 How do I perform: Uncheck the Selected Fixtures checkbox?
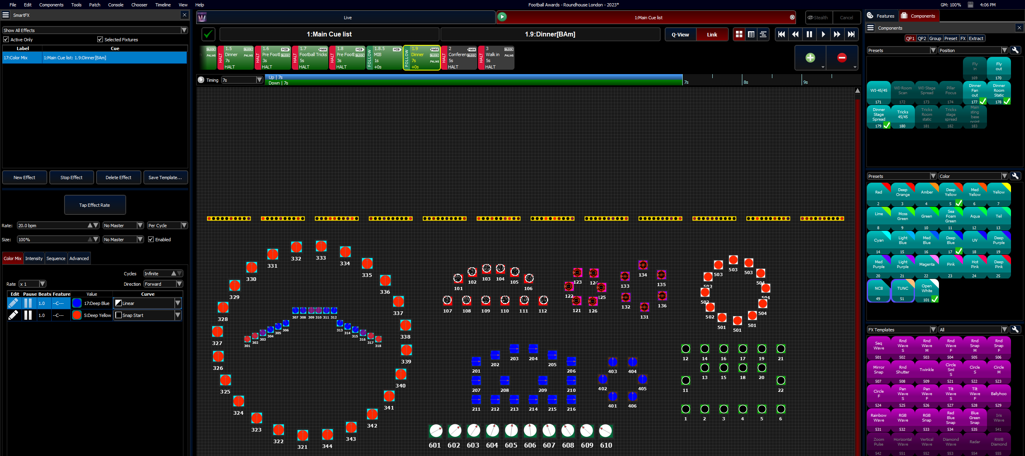(x=100, y=40)
